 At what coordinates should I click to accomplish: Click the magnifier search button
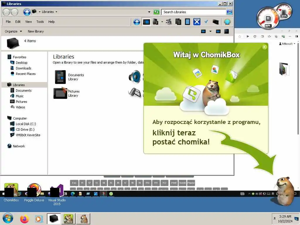click(x=229, y=12)
